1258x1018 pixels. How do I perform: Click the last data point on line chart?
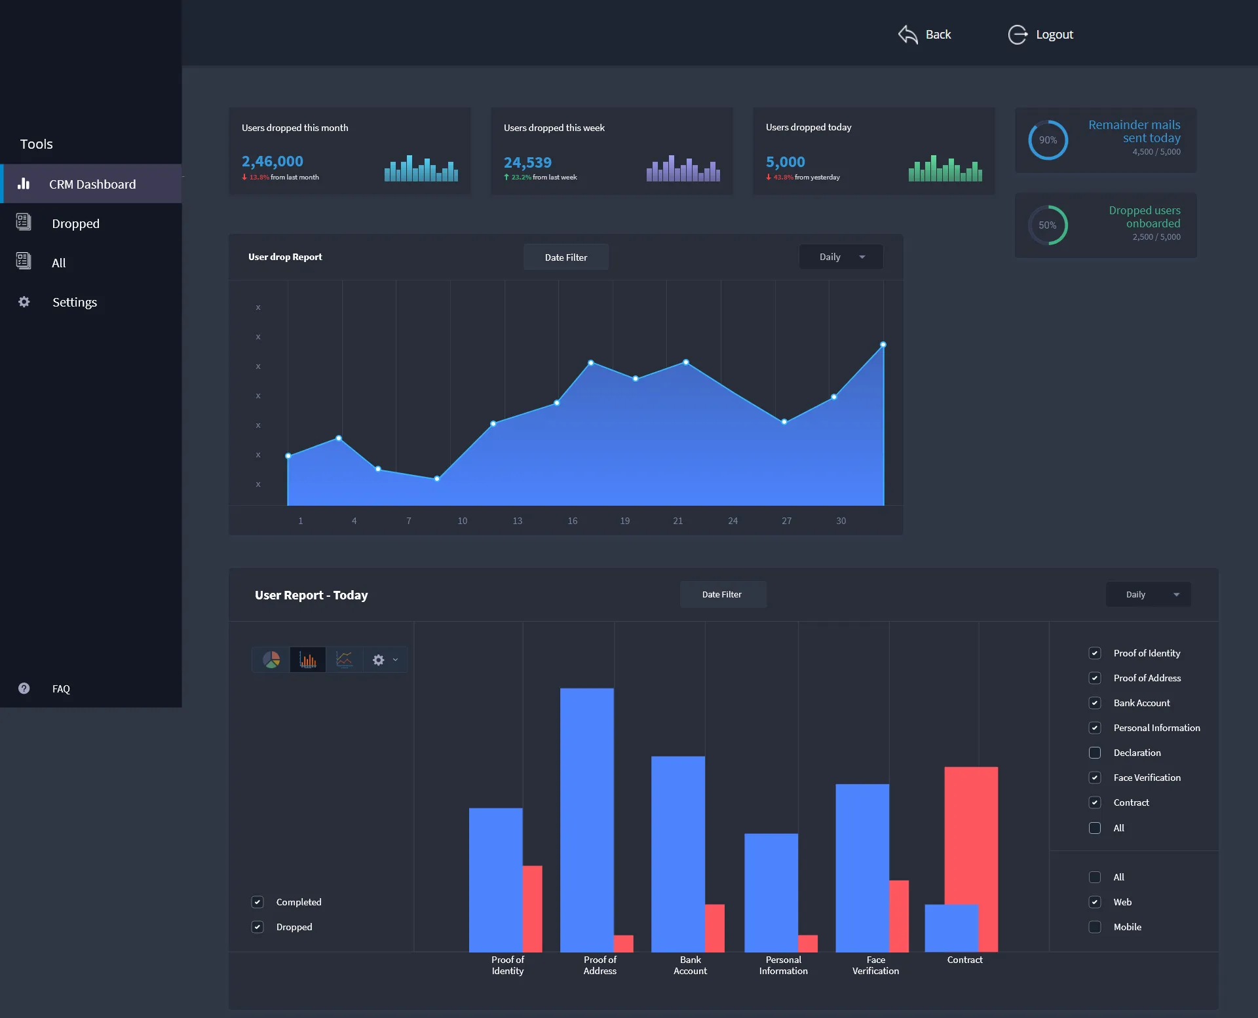(x=883, y=345)
